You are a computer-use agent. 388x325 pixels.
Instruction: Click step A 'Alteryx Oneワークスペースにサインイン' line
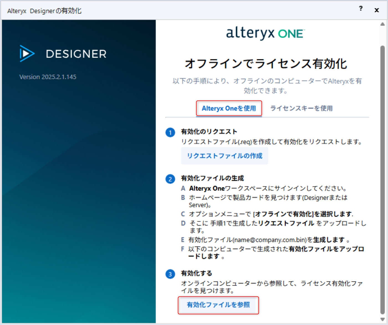[x=264, y=188]
